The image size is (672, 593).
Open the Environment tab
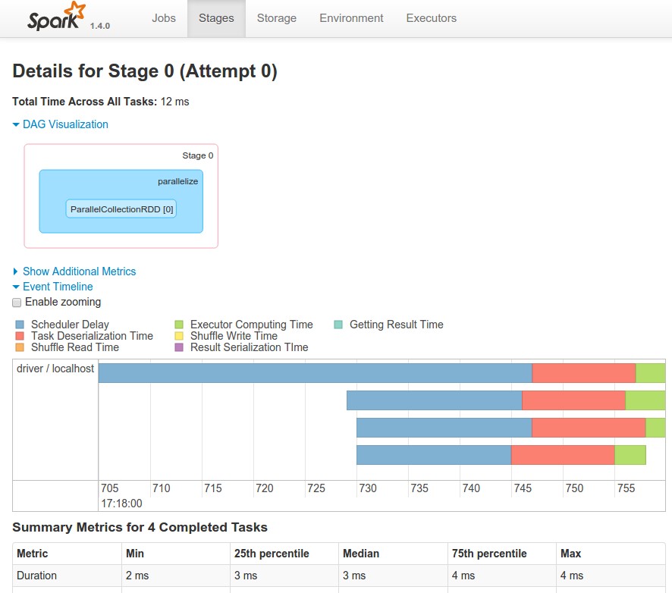(x=351, y=18)
